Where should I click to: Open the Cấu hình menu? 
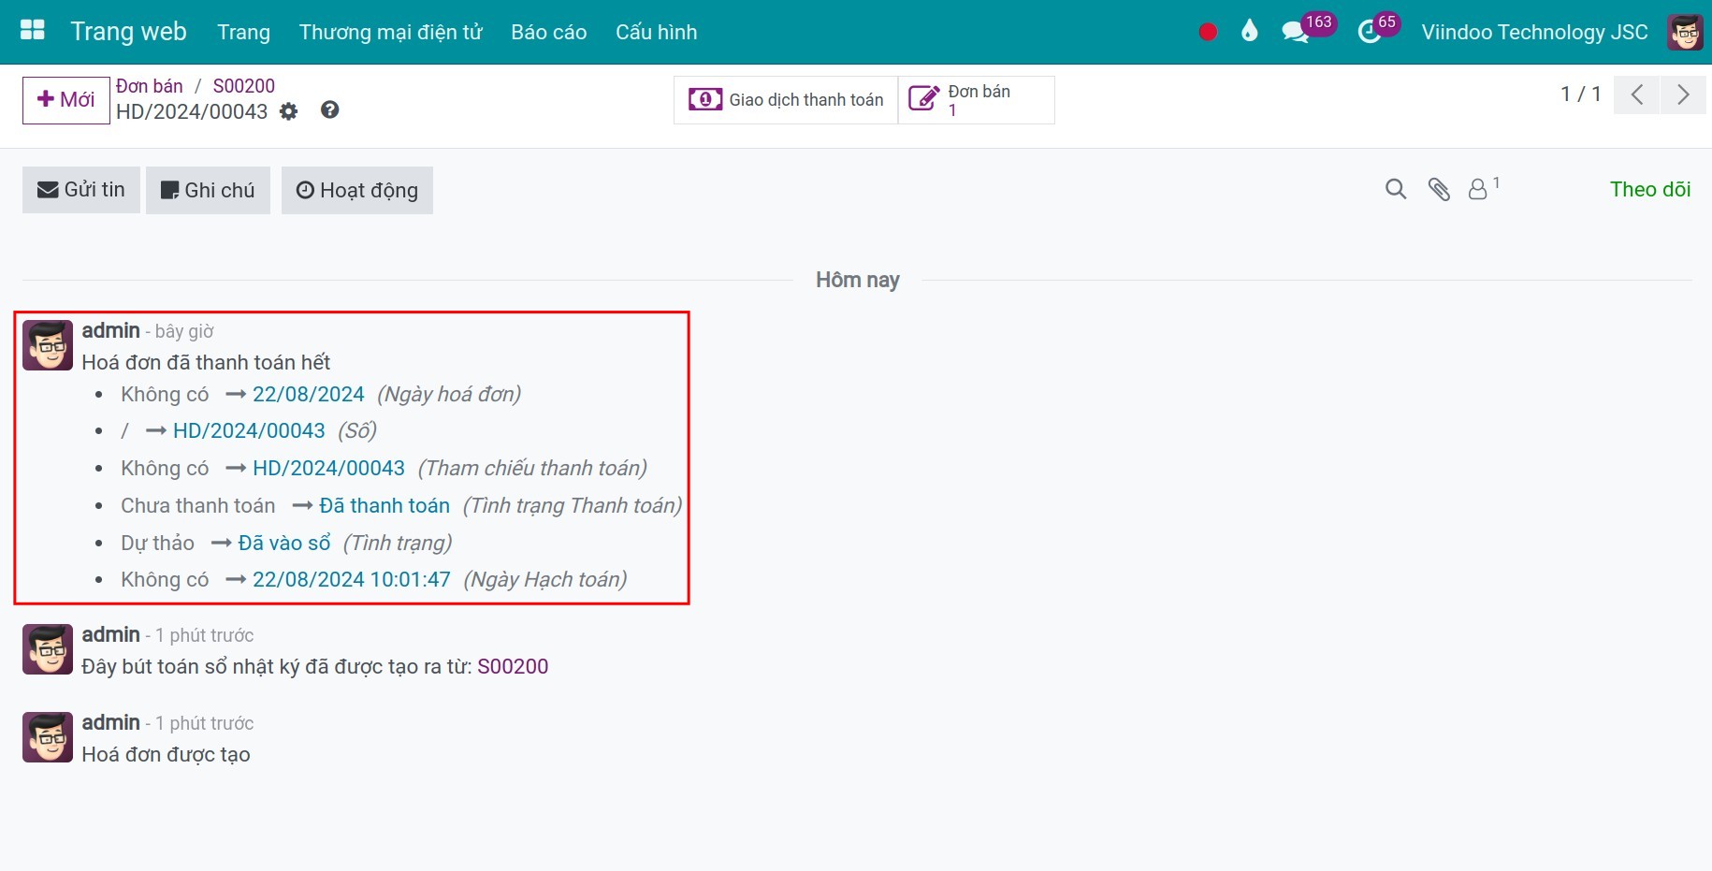656,32
